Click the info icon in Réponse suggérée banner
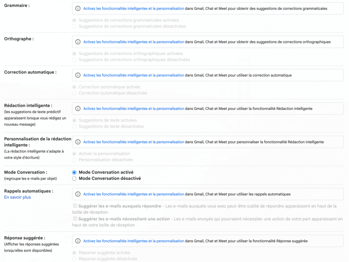 (x=78, y=241)
